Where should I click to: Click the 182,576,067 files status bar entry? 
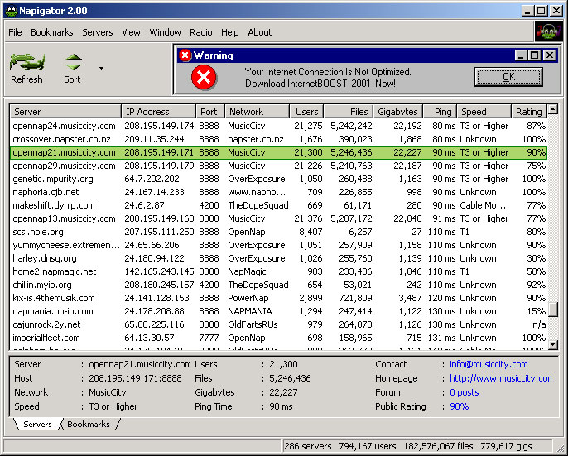438,446
